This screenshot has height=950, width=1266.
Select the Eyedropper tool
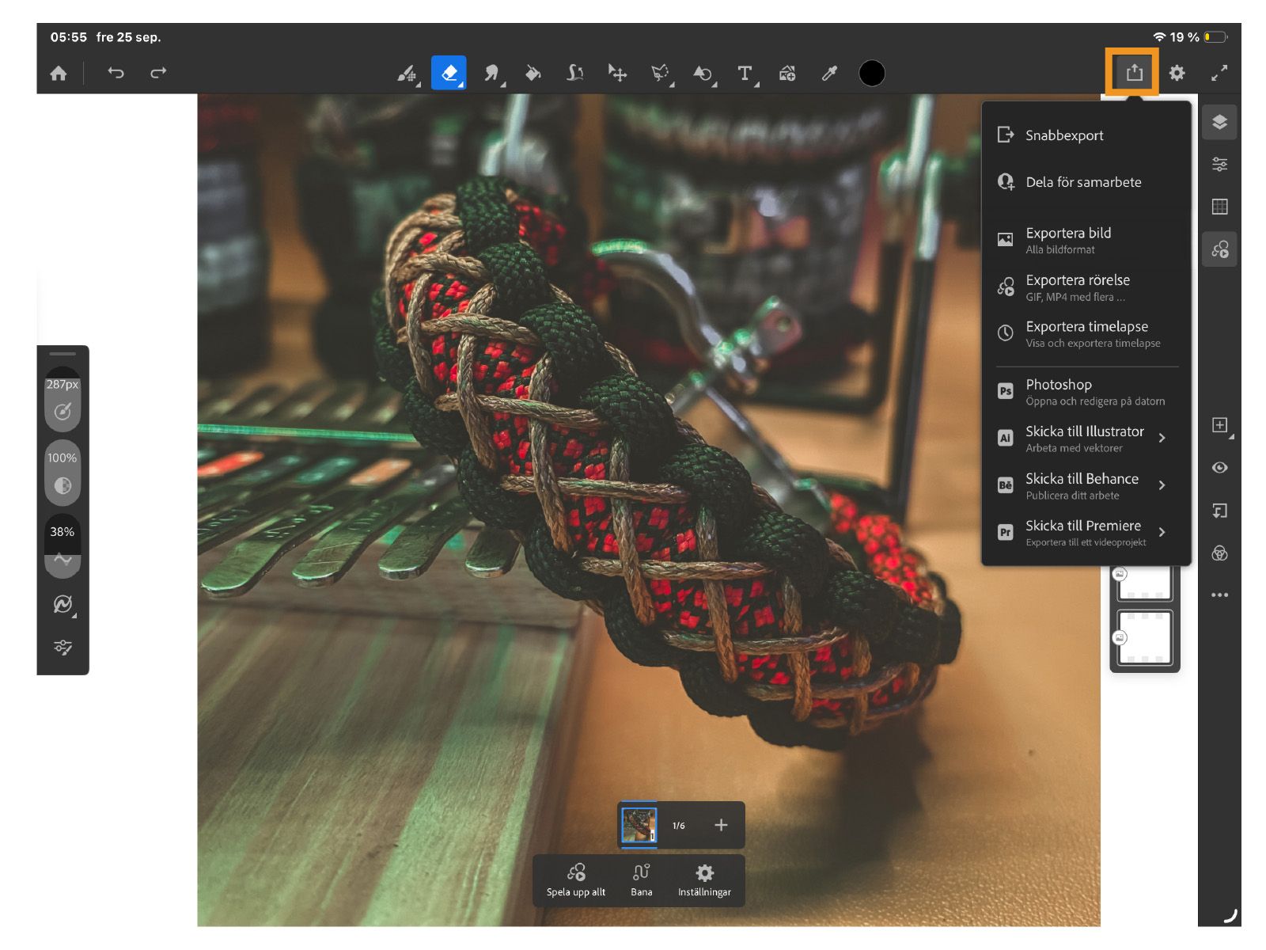pyautogui.click(x=829, y=74)
